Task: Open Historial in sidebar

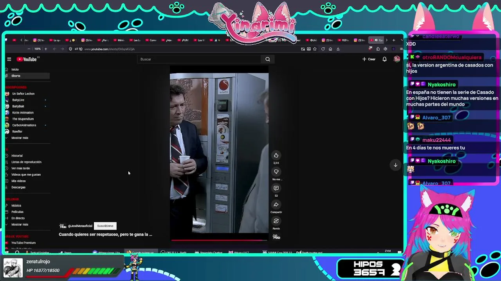Action: pos(17,156)
